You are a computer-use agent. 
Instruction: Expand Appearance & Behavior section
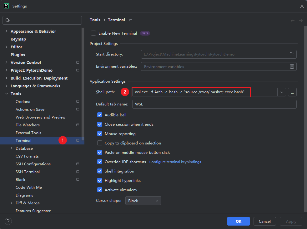click(7, 31)
